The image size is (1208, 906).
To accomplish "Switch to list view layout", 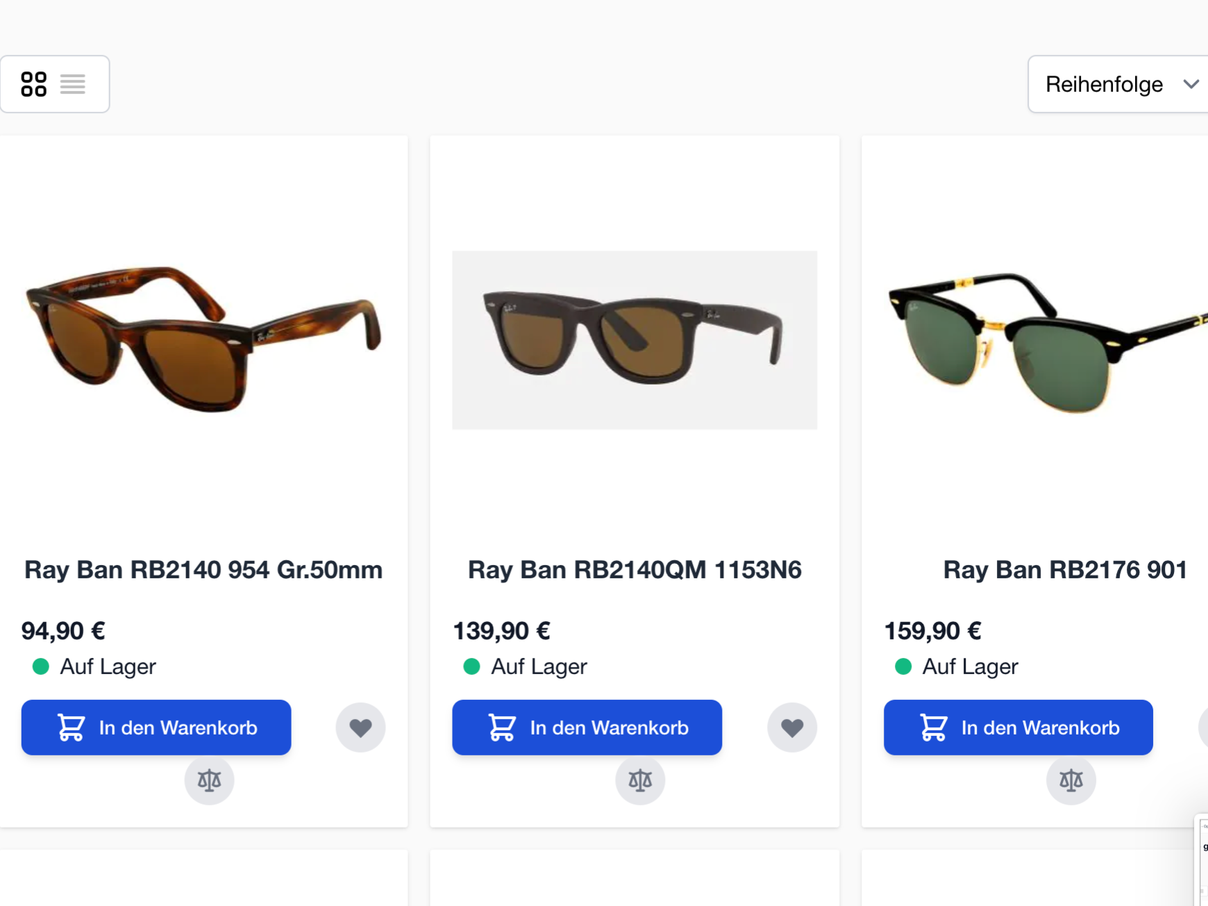I will 73,84.
